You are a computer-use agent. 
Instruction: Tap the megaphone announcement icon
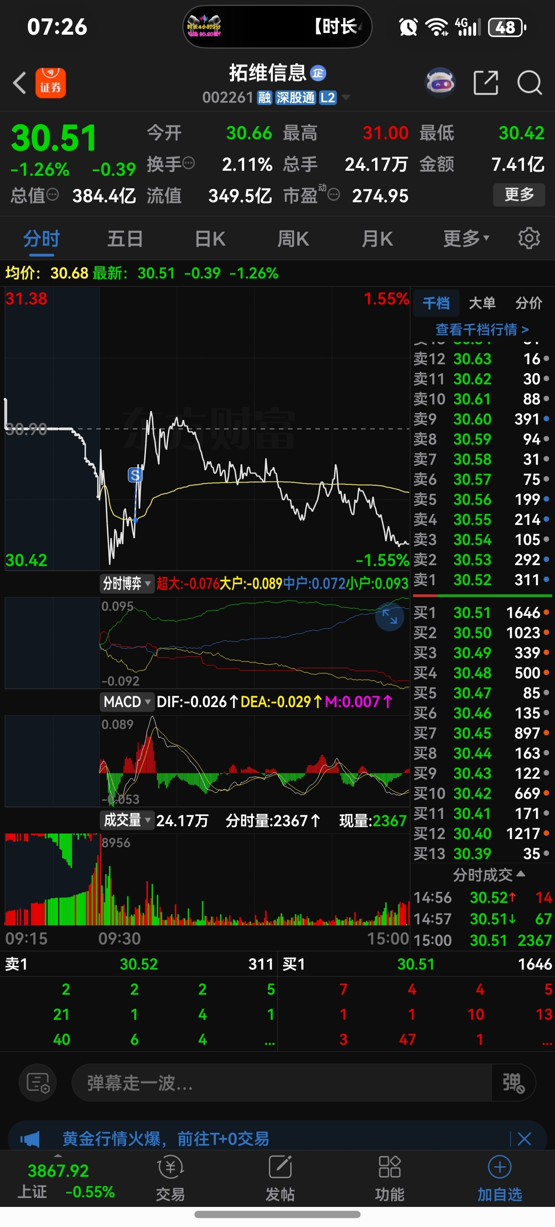click(x=30, y=1139)
